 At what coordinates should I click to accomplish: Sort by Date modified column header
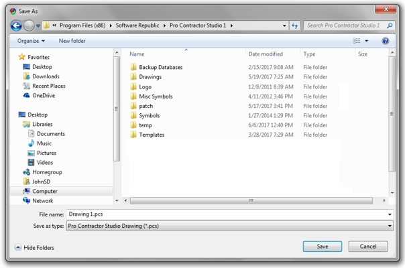pyautogui.click(x=266, y=54)
